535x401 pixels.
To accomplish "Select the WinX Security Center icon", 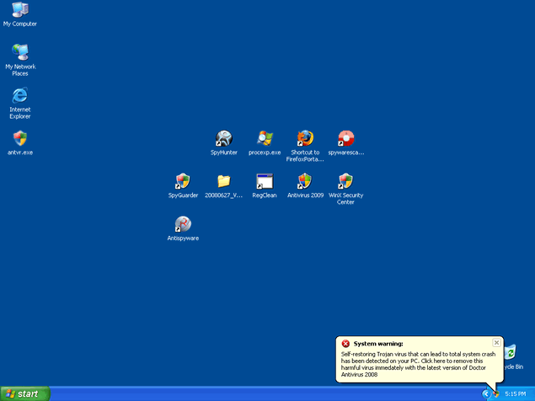I will [345, 181].
